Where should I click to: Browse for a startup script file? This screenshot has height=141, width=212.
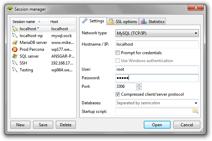tap(195, 111)
